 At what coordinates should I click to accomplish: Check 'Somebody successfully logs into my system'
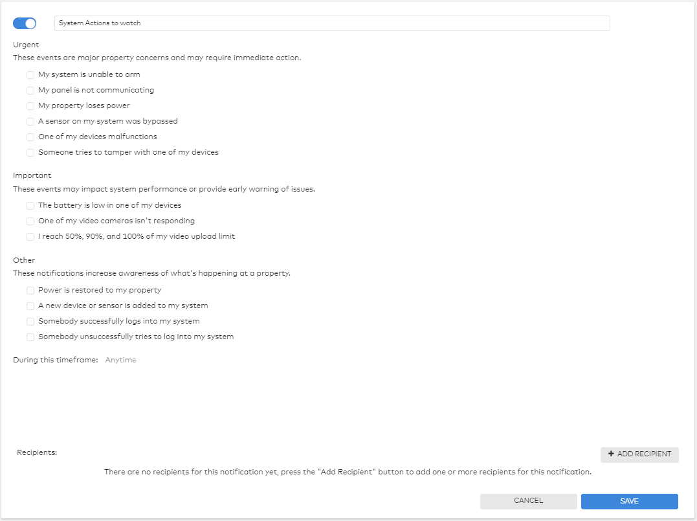[x=30, y=322]
